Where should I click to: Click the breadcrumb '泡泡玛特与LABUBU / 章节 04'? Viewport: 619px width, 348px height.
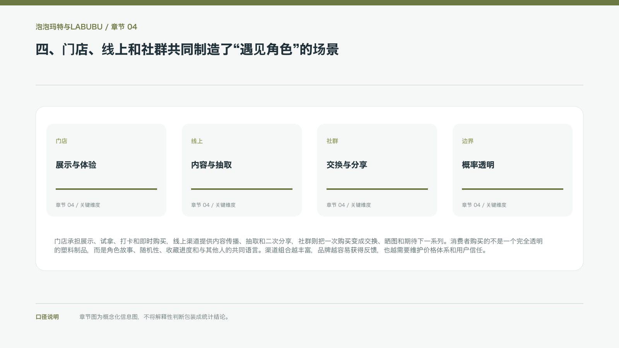coord(86,27)
